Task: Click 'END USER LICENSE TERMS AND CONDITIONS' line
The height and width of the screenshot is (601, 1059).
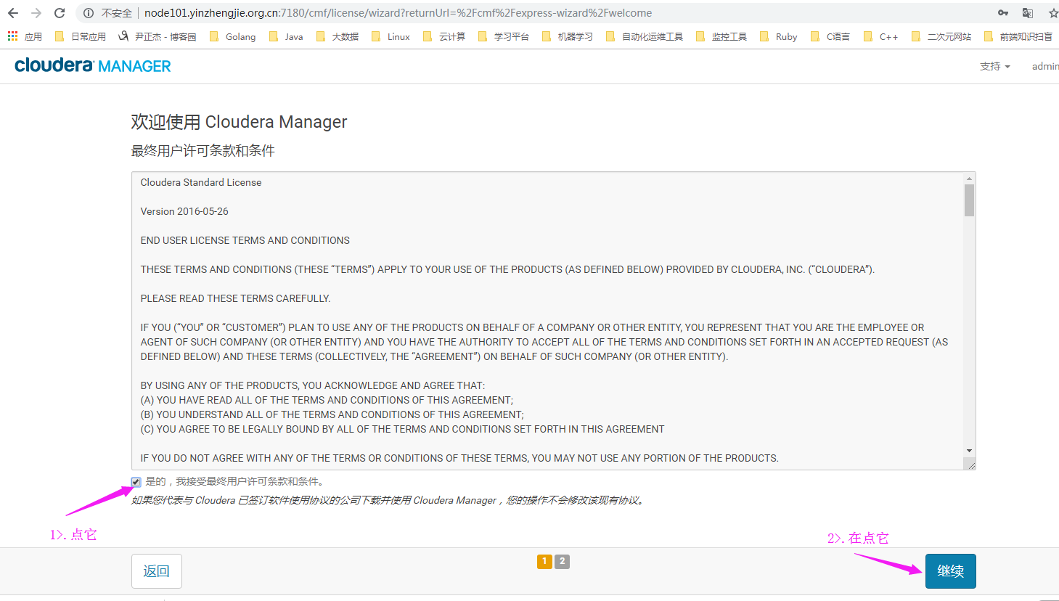Action: pos(245,240)
